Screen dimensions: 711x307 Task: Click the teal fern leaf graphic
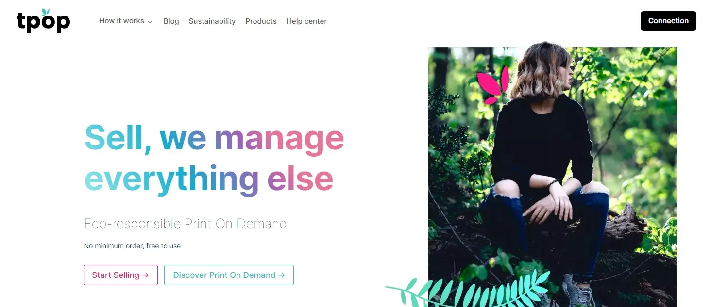click(467, 290)
